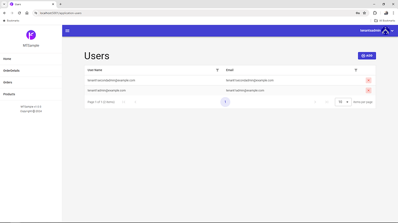
Task: Click the ADD user button
Action: pyautogui.click(x=367, y=56)
